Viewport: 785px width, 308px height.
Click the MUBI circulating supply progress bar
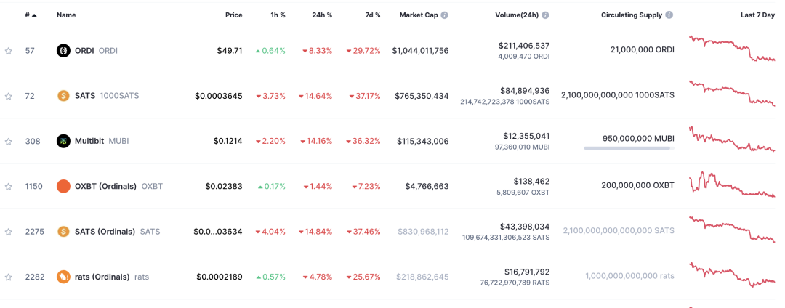628,149
